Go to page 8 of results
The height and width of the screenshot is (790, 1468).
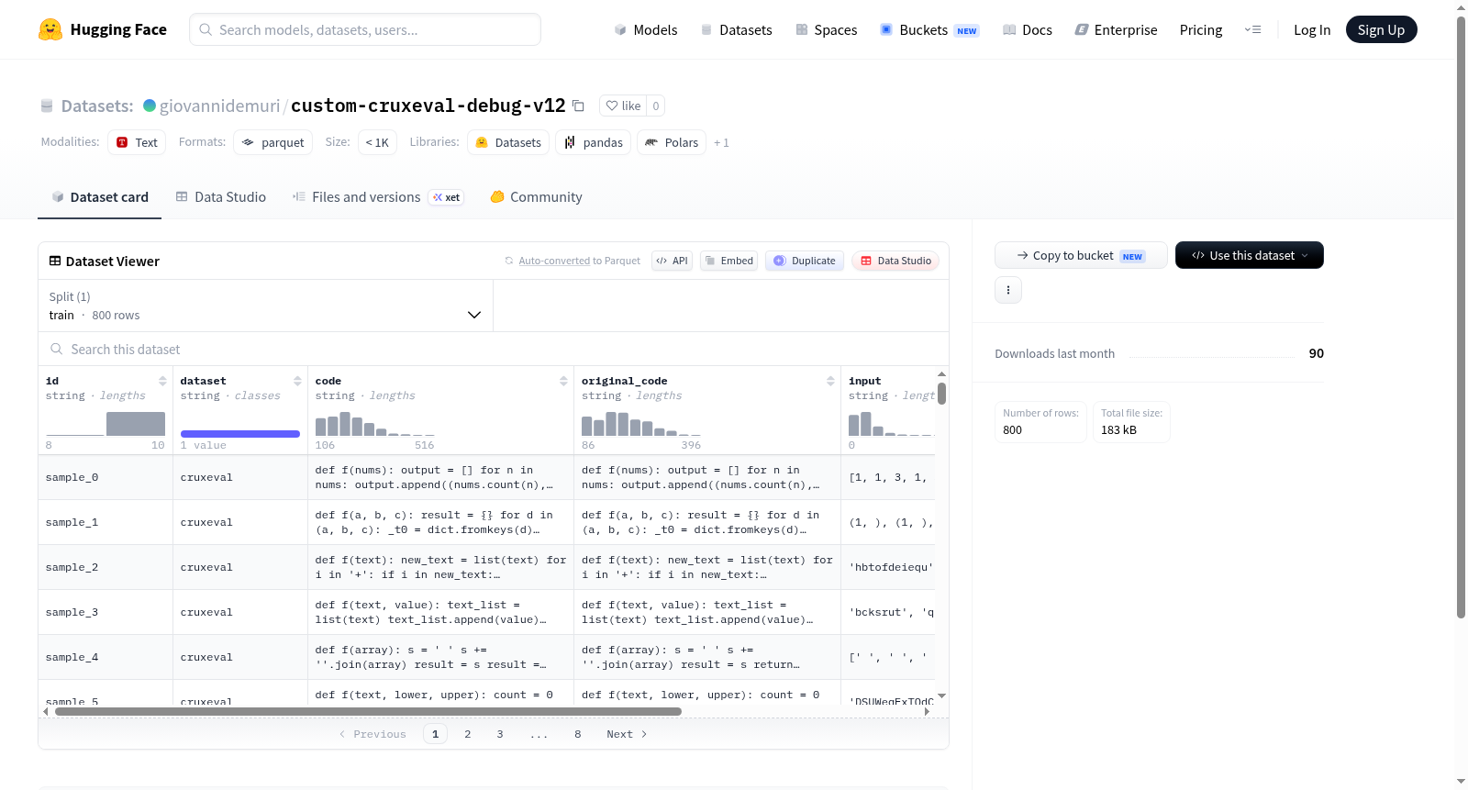coord(578,734)
